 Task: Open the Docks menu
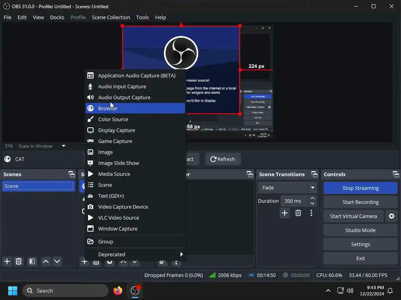coord(57,17)
